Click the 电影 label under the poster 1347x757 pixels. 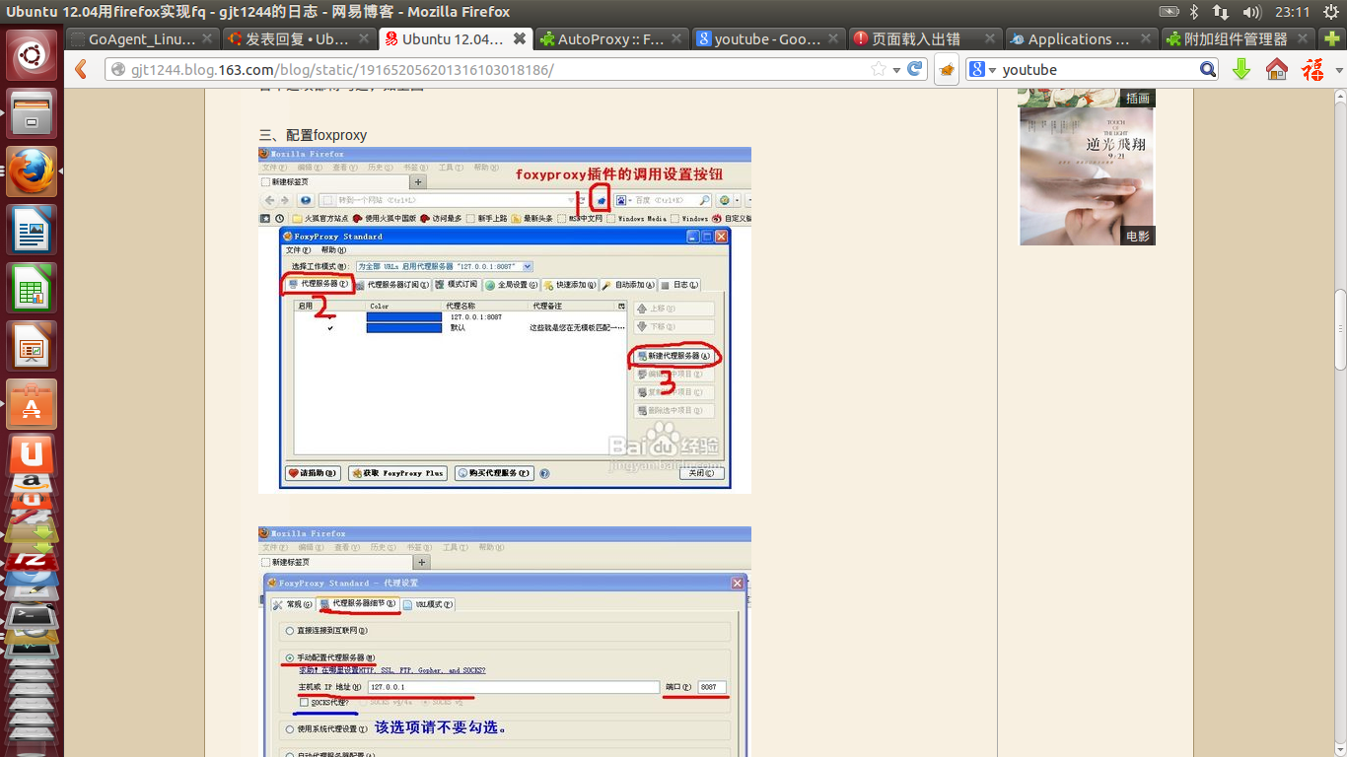(1137, 237)
